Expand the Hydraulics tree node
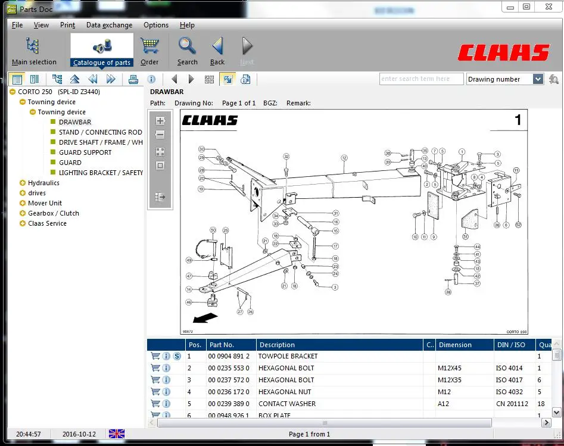 click(23, 183)
